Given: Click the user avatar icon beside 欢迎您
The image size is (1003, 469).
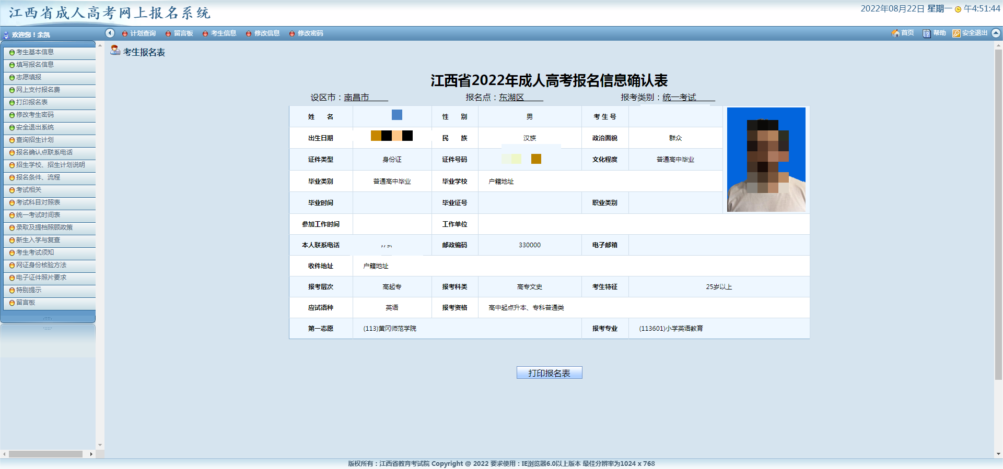Looking at the screenshot, I should click(6, 35).
